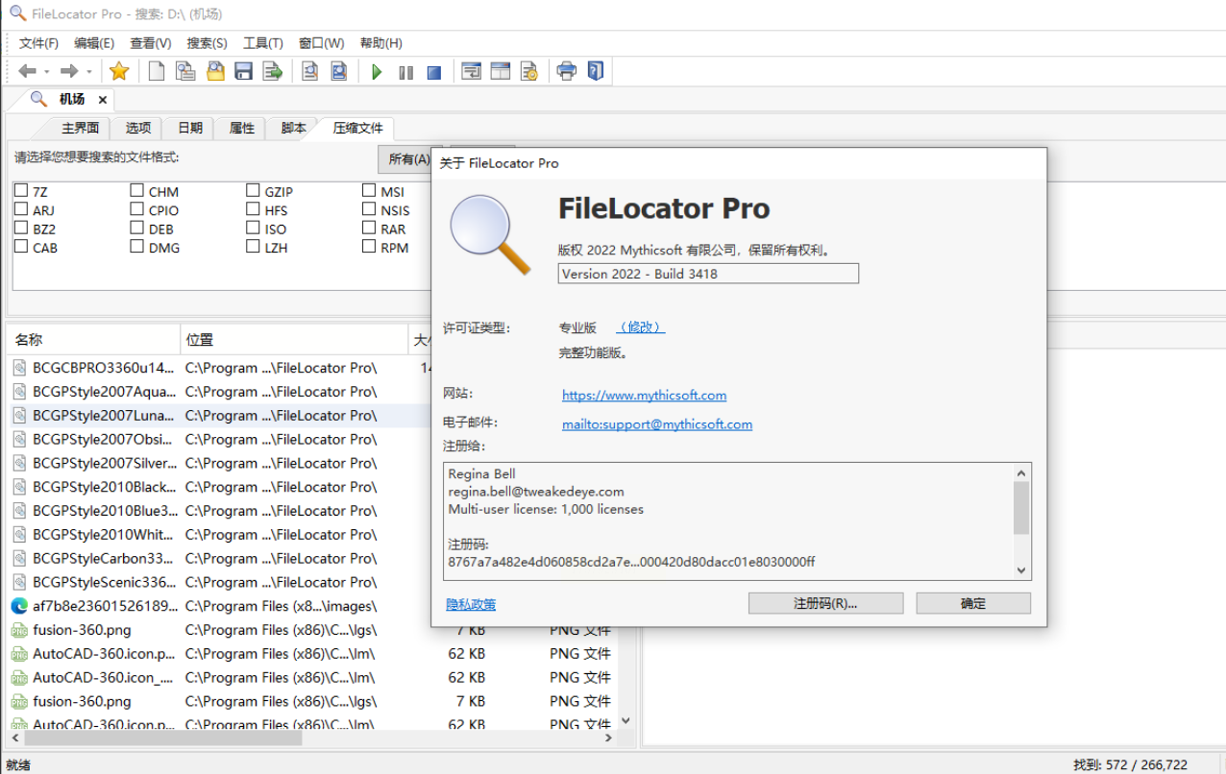Switch to the 选项 tab
Image resolution: width=1226 pixels, height=774 pixels.
pos(137,128)
